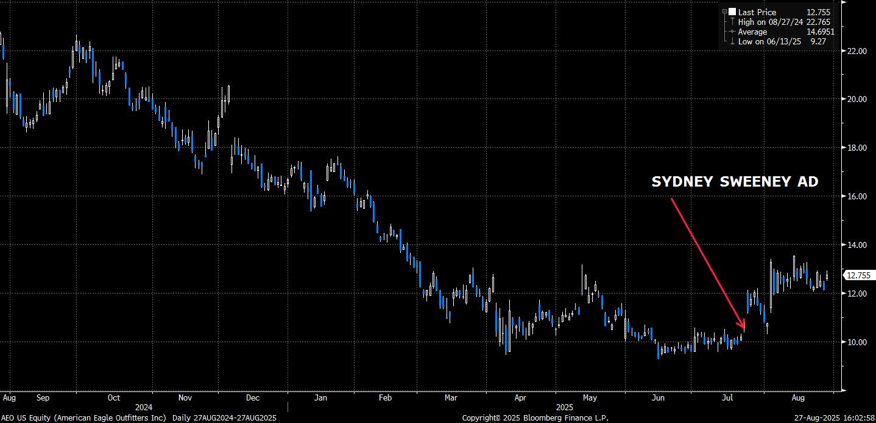Click the 22.765 high value in legend
876x423 pixels.
coord(818,22)
